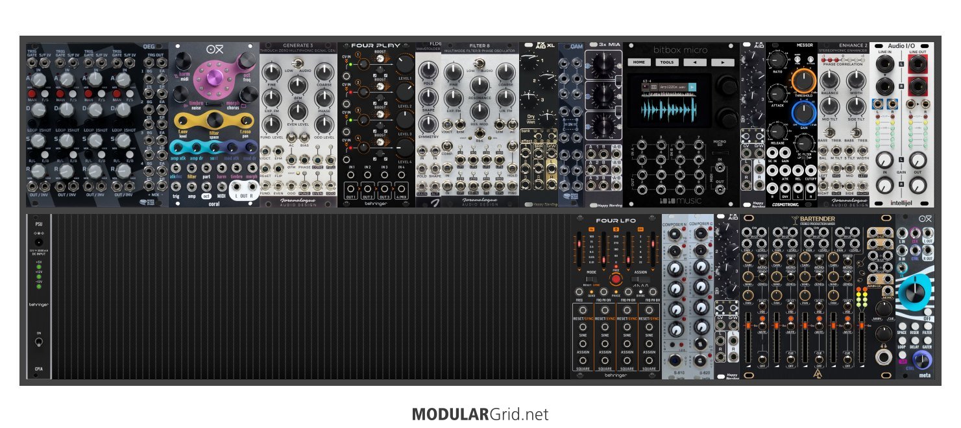Click the BALANCE knob on Enhance 2

click(830, 81)
